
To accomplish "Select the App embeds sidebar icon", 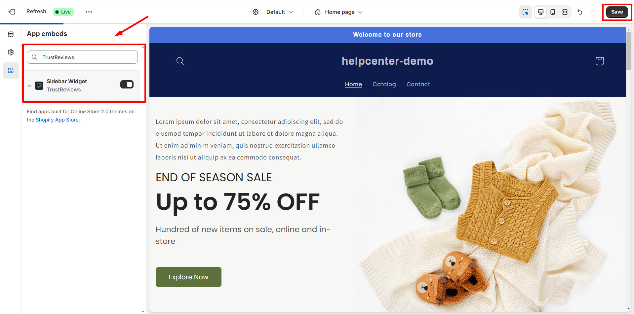I will [11, 71].
